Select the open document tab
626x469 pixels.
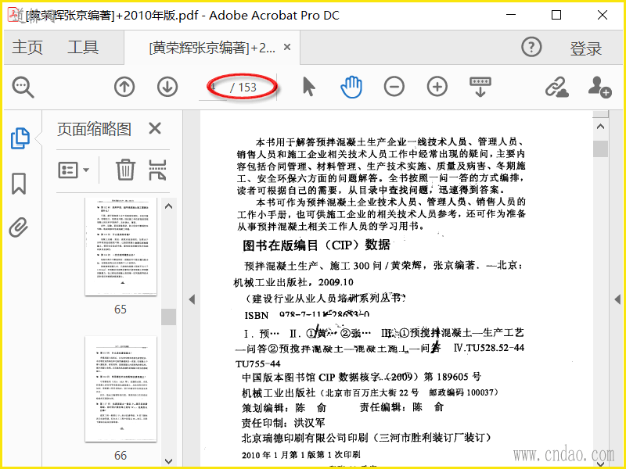pyautogui.click(x=212, y=48)
